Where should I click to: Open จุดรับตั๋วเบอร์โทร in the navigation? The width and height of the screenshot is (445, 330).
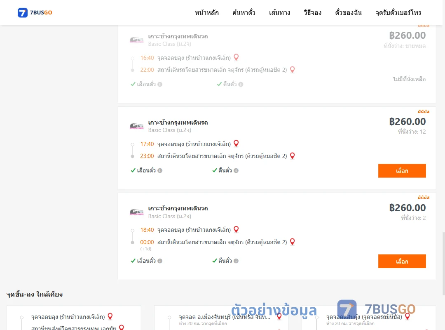tap(398, 12)
